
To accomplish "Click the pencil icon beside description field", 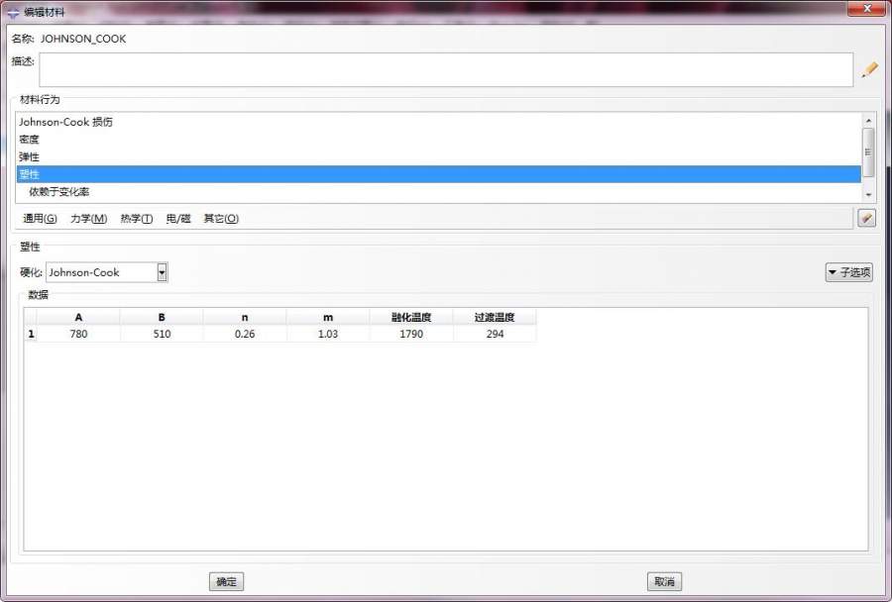I will point(869,69).
